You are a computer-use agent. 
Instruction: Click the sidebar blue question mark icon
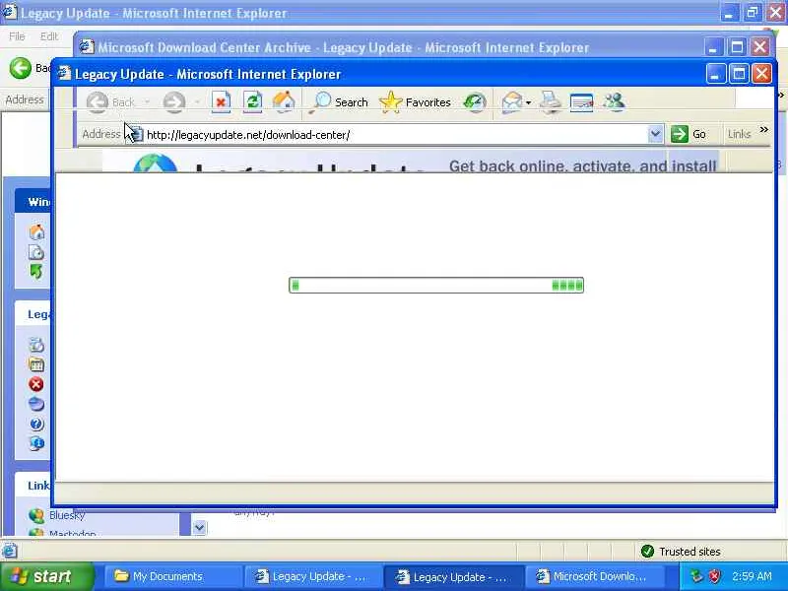click(36, 424)
